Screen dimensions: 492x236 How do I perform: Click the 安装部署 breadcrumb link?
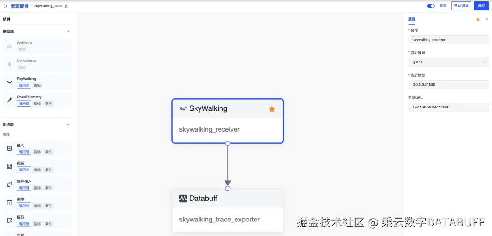pos(20,6)
